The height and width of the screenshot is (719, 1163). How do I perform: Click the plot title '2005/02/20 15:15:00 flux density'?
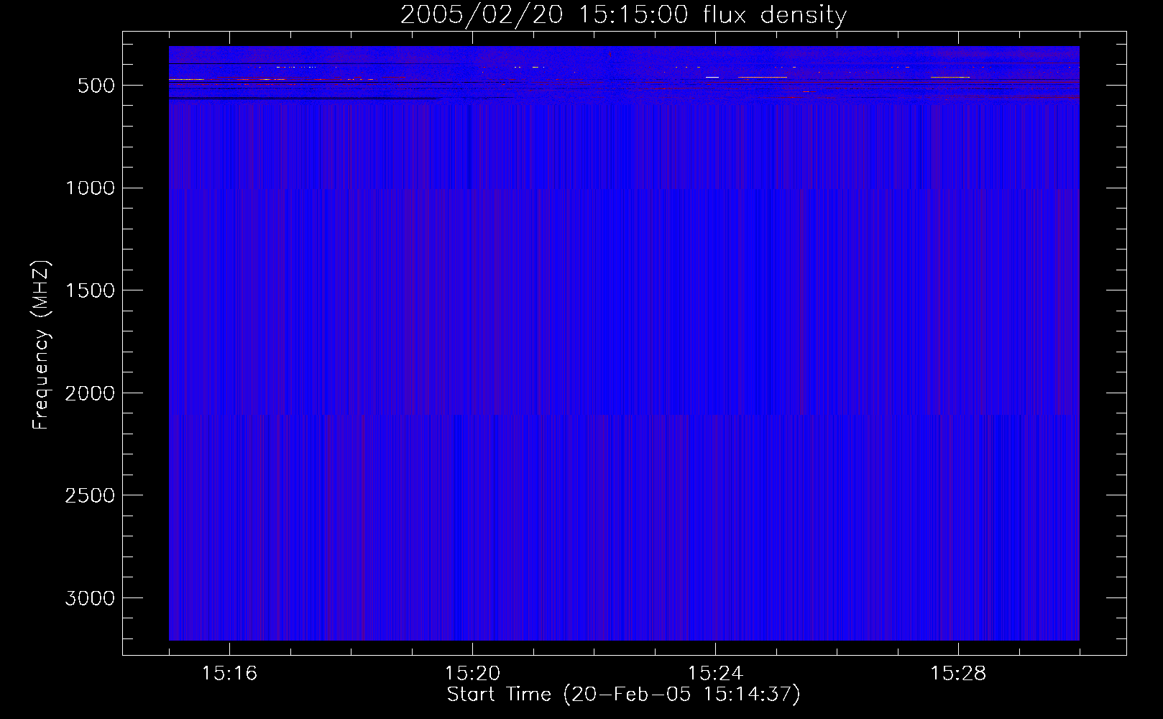(623, 15)
